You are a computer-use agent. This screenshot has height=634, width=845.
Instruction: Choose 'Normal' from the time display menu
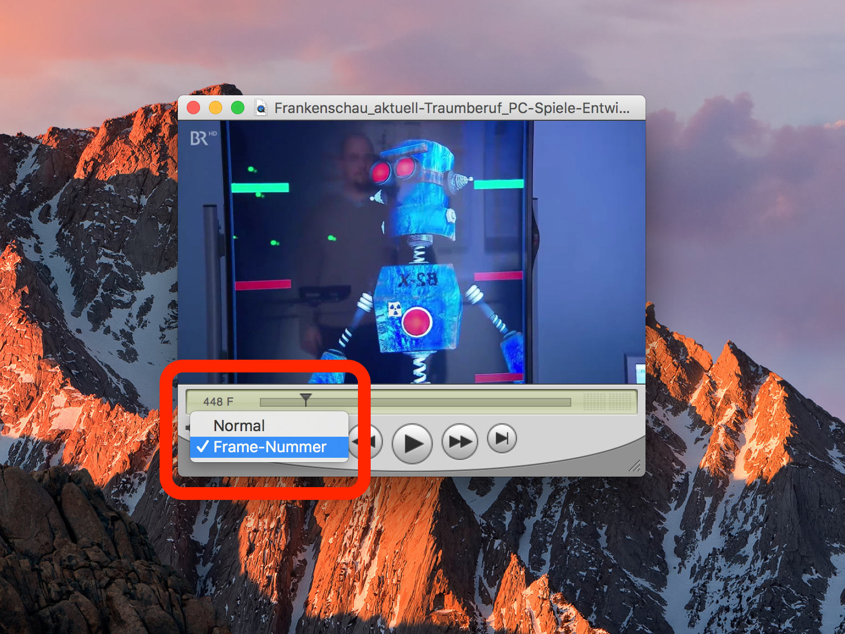click(269, 426)
